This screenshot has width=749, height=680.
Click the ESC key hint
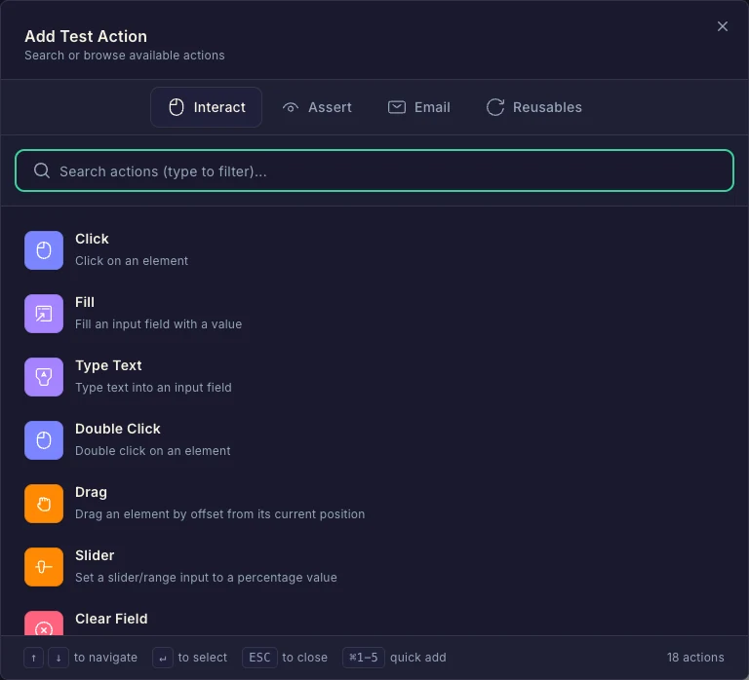tap(259, 658)
